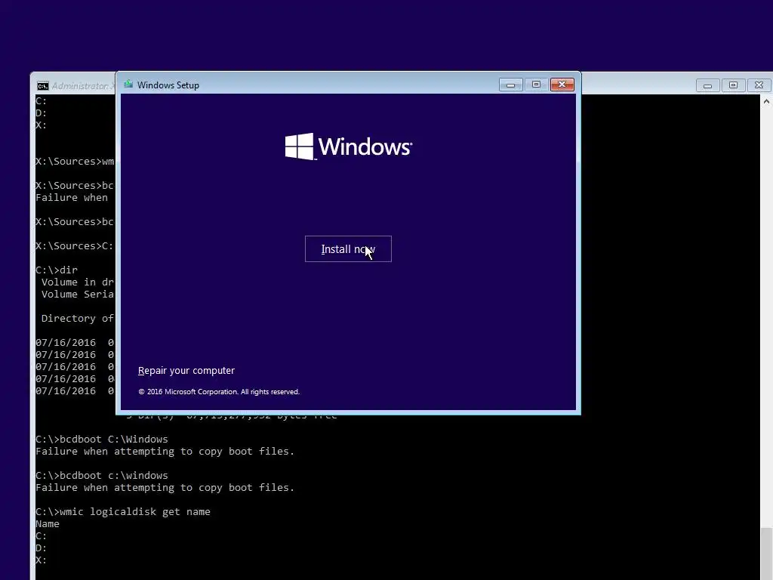
Task: Click the 'Name' output header in console
Action: (48, 524)
